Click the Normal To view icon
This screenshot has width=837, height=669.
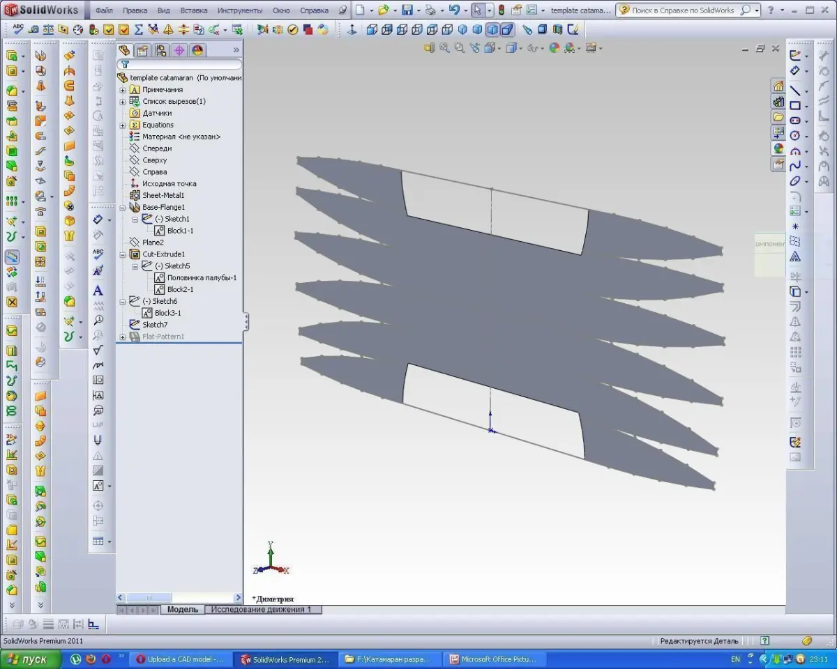(x=352, y=29)
